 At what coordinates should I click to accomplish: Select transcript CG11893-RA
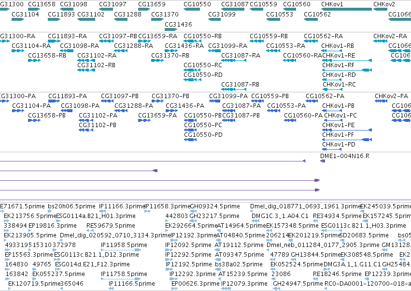[x=67, y=36]
